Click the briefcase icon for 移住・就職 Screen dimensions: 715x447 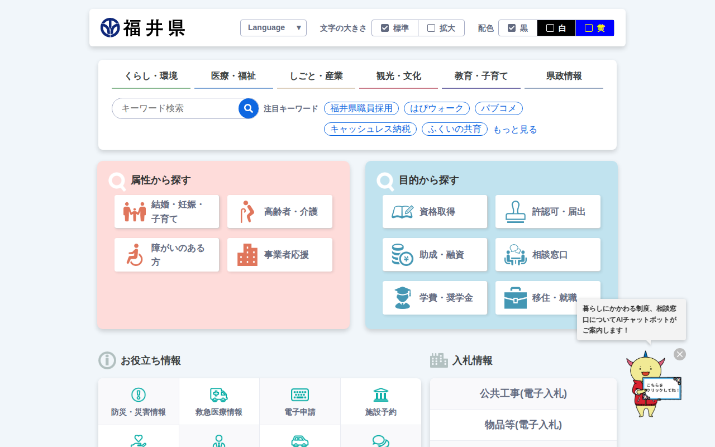pyautogui.click(x=515, y=298)
